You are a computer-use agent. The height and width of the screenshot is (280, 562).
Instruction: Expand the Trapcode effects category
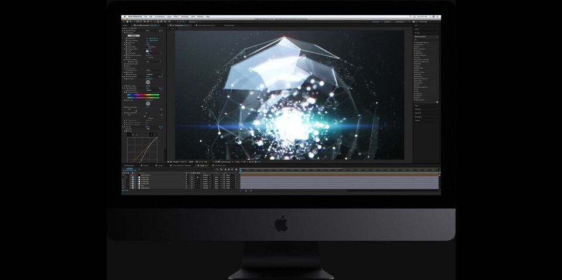[x=414, y=95]
